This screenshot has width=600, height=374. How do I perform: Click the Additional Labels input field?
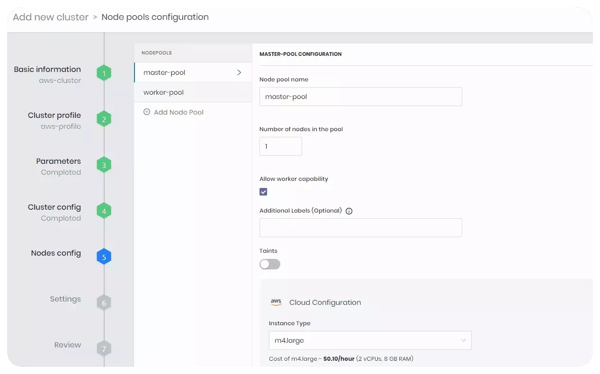click(360, 228)
